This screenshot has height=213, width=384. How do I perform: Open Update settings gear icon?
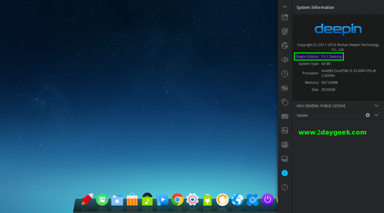pos(367,115)
